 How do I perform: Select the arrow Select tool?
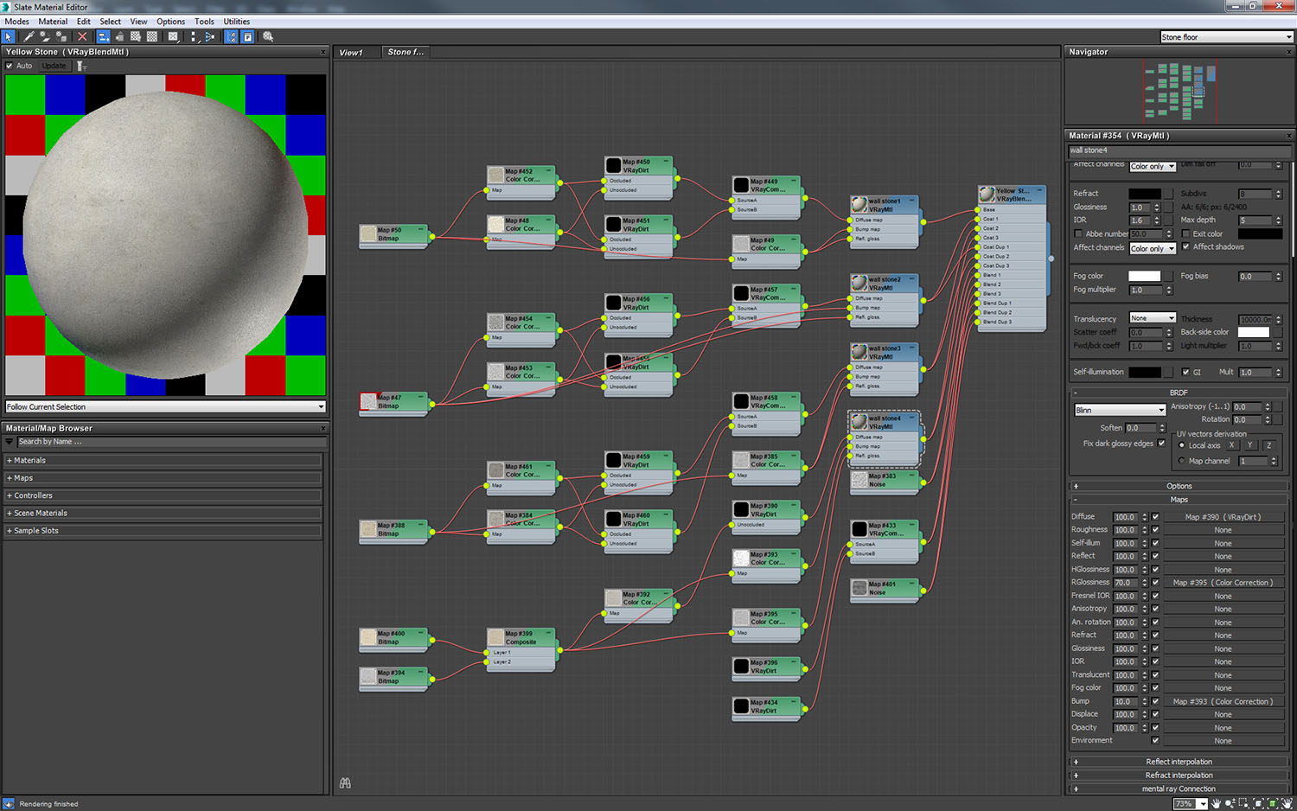pos(8,37)
